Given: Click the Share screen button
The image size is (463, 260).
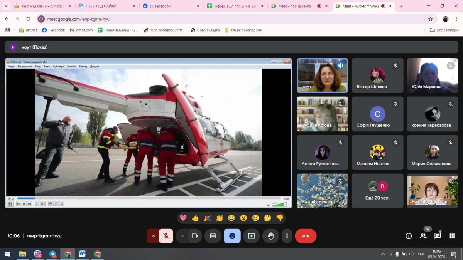Looking at the screenshot, I should coord(252,236).
